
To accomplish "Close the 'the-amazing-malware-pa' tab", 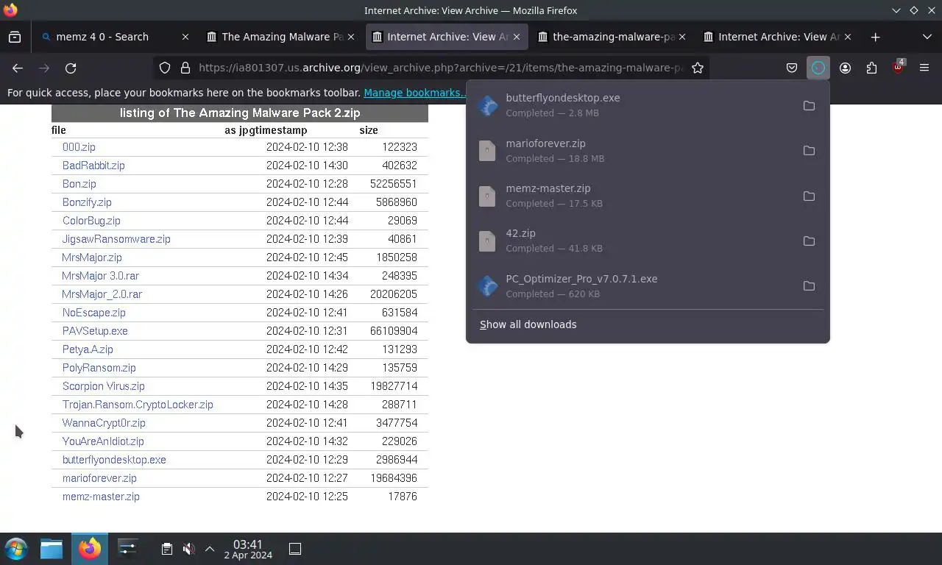I will (682, 37).
